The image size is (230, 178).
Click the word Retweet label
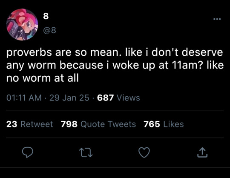[37, 124]
